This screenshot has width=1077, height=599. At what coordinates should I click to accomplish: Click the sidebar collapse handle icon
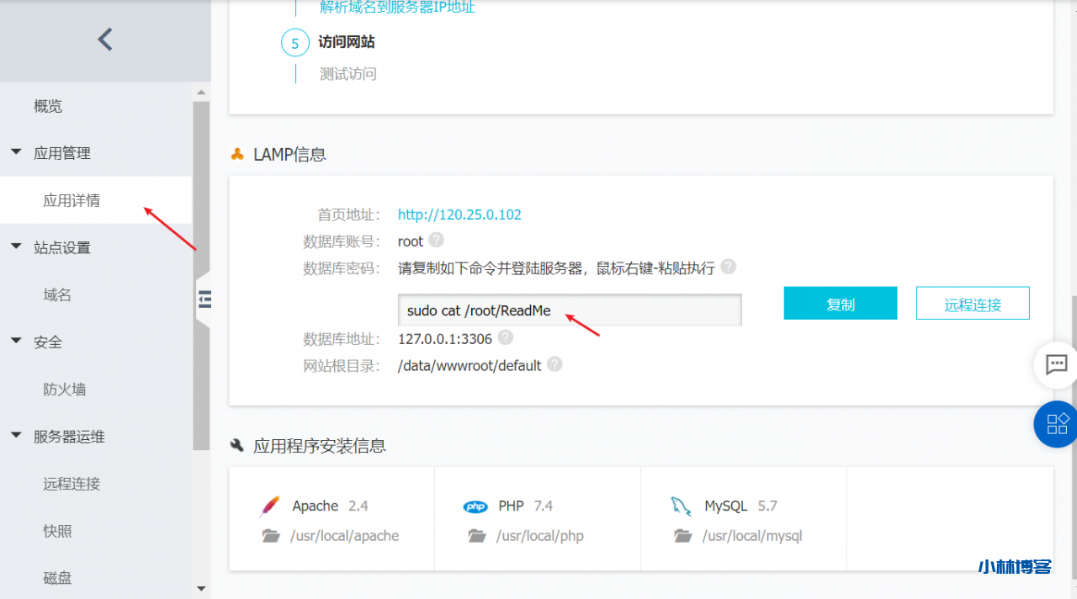tap(204, 299)
